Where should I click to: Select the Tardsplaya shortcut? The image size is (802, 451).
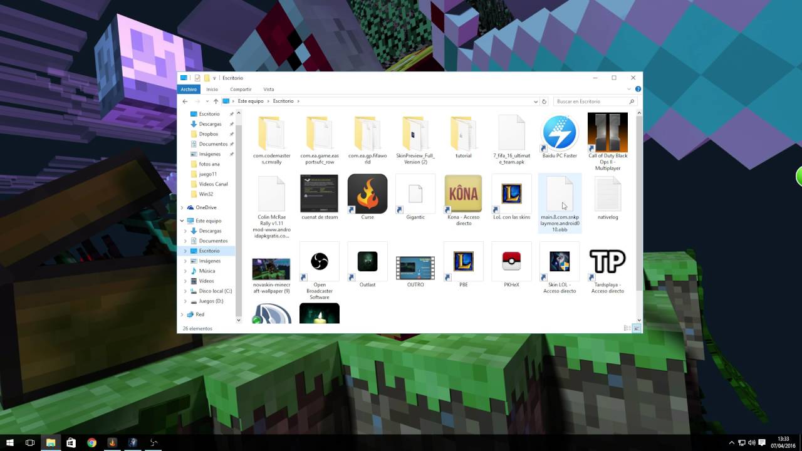click(x=608, y=268)
